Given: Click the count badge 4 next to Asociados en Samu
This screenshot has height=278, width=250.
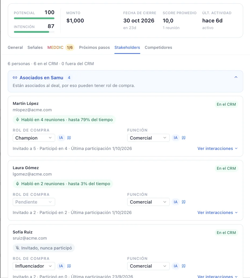Looking at the screenshot, I should pos(69,78).
